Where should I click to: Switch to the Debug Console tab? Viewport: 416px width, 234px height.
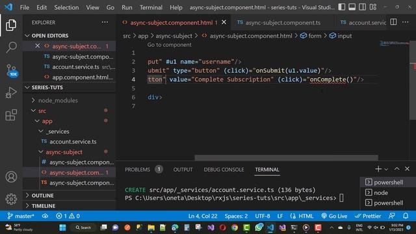[x=224, y=170]
